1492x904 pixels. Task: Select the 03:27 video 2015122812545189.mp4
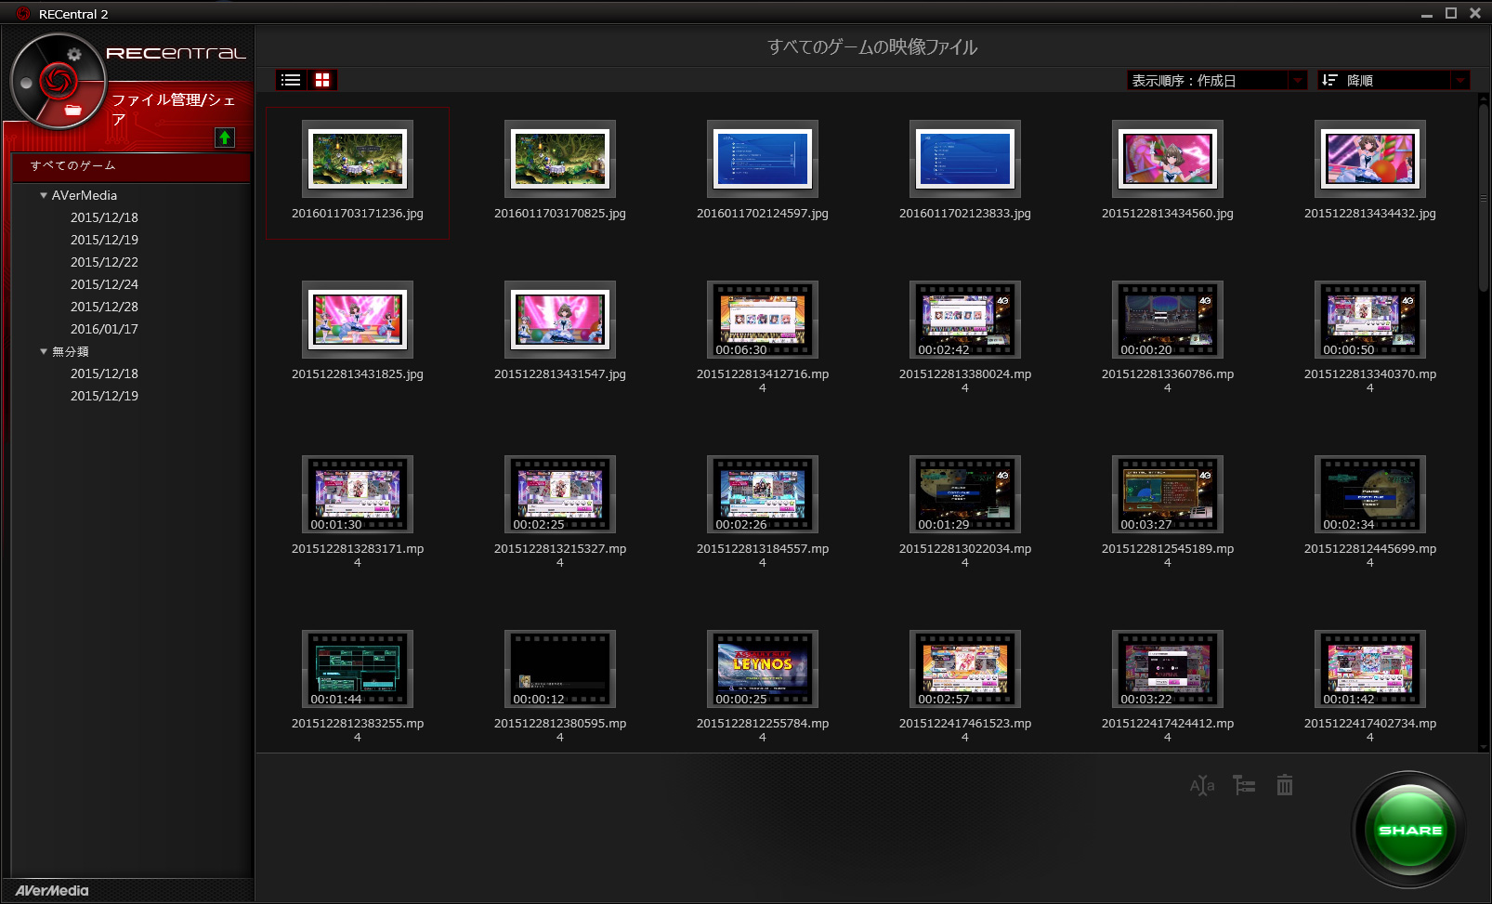click(1168, 494)
